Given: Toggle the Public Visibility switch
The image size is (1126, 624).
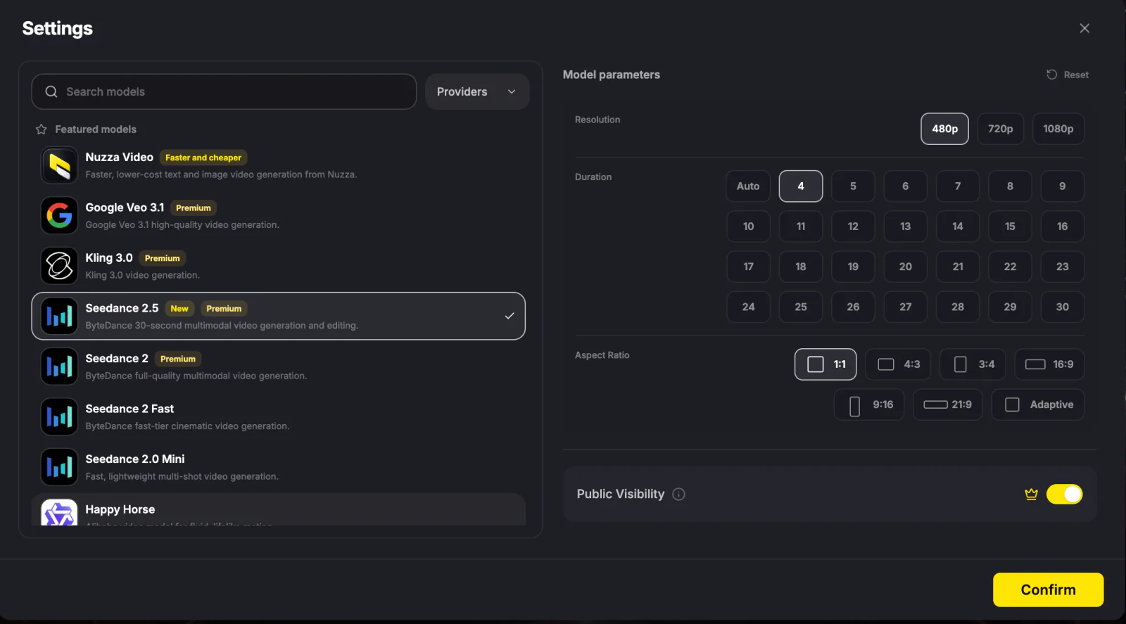Looking at the screenshot, I should [1064, 494].
